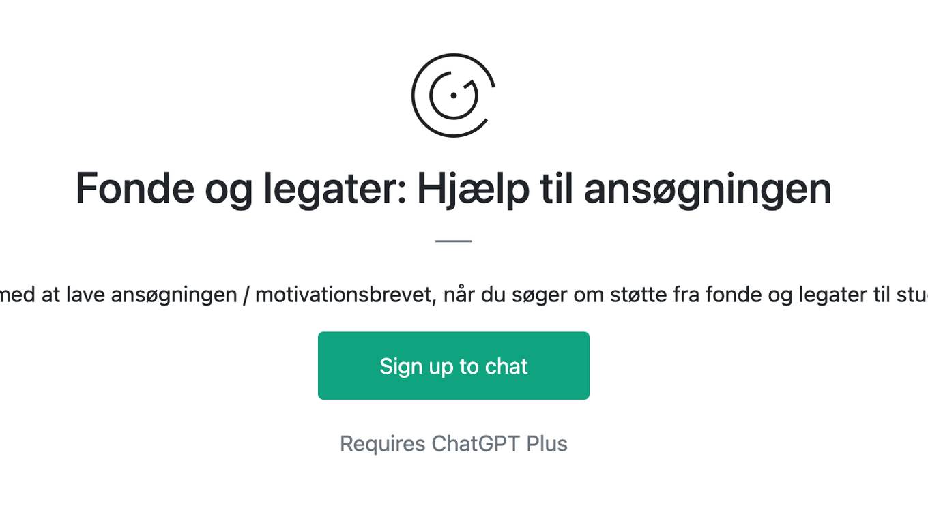Click the word chat on the green button
This screenshot has height=521, width=928.
tap(506, 366)
